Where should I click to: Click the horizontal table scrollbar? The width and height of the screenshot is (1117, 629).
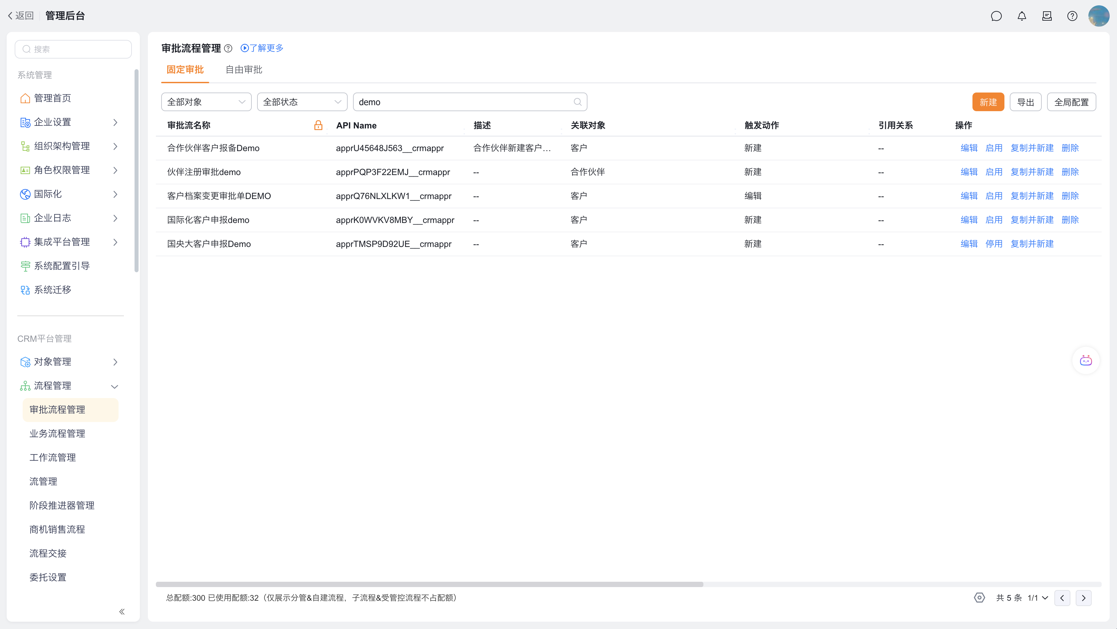429,584
